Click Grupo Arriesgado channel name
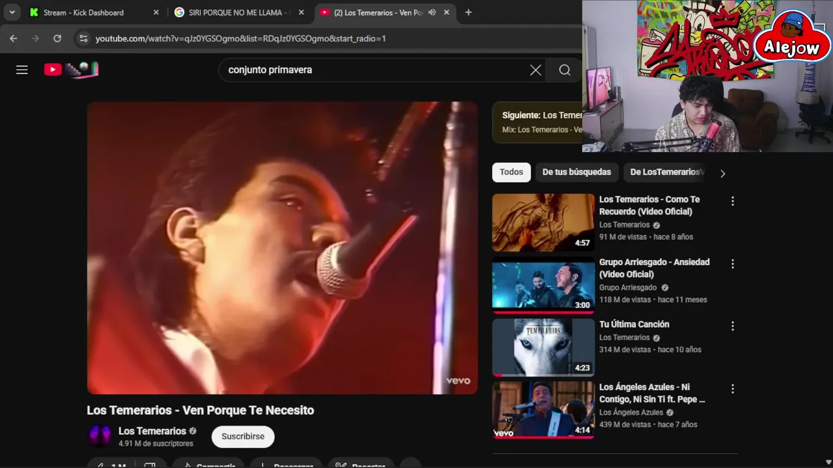Viewport: 833px width, 468px height. pyautogui.click(x=628, y=287)
